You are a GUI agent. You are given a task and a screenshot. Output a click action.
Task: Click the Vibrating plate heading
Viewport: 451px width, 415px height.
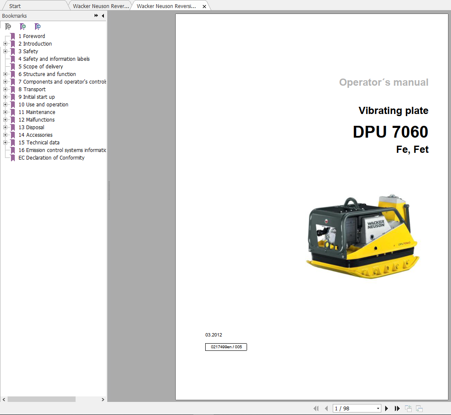[394, 111]
